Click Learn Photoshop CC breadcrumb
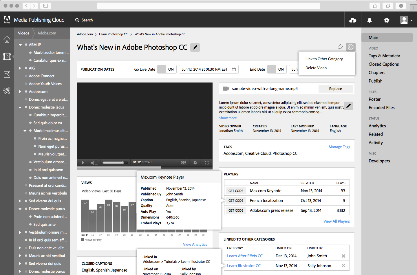This screenshot has height=275, width=417. tap(113, 34)
